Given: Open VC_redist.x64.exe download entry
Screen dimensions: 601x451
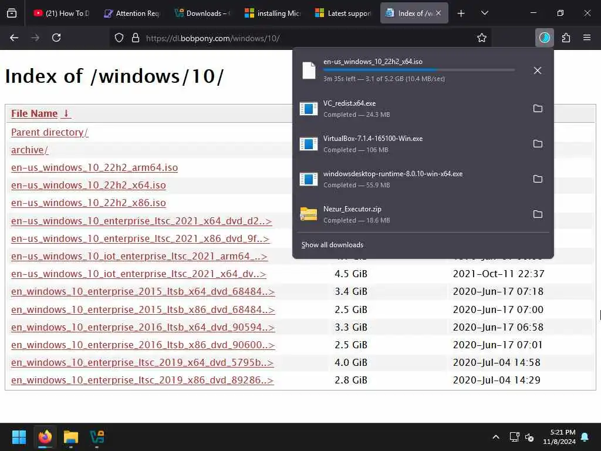Looking at the screenshot, I should (x=410, y=109).
